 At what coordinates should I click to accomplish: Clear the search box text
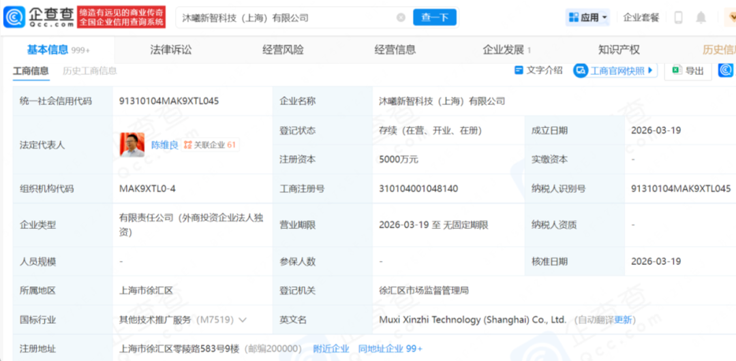[x=401, y=18]
